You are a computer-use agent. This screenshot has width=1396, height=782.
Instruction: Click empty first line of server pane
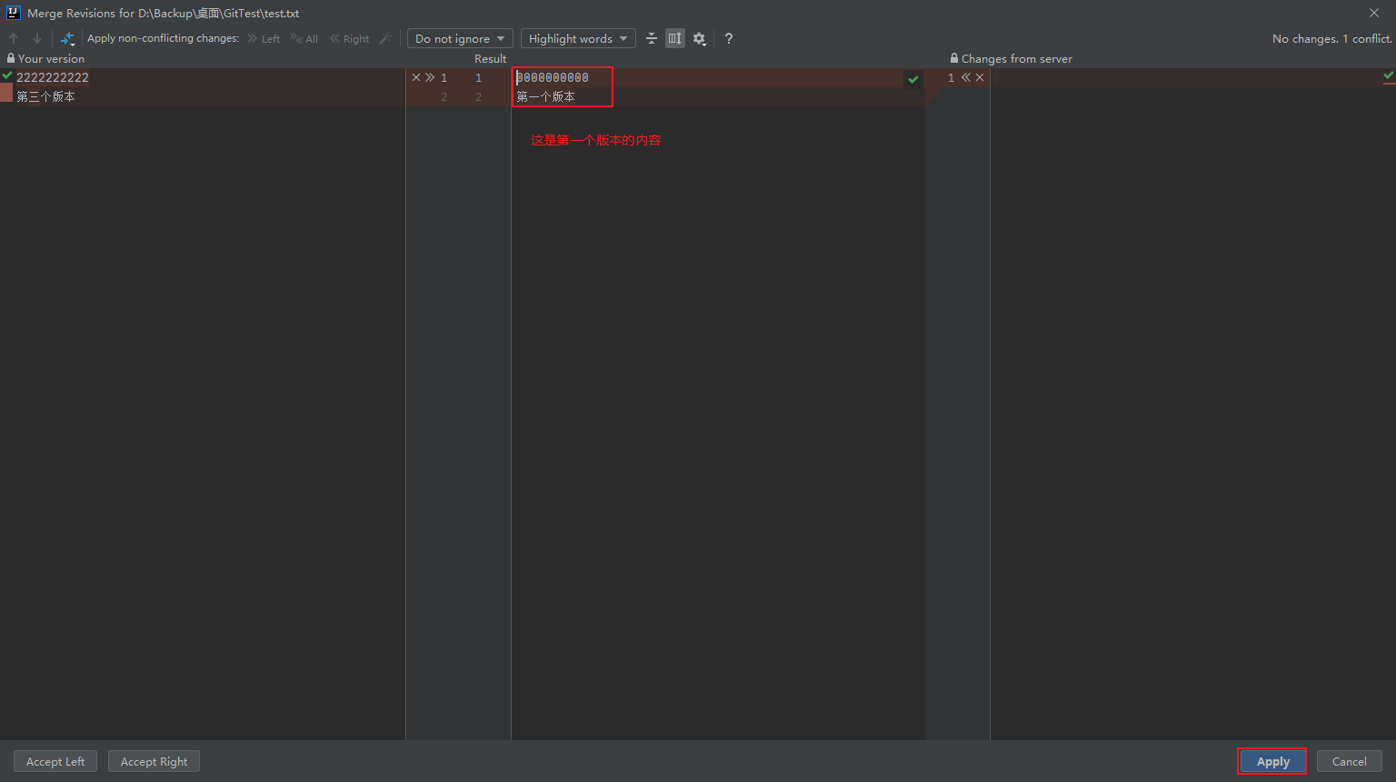(1187, 77)
